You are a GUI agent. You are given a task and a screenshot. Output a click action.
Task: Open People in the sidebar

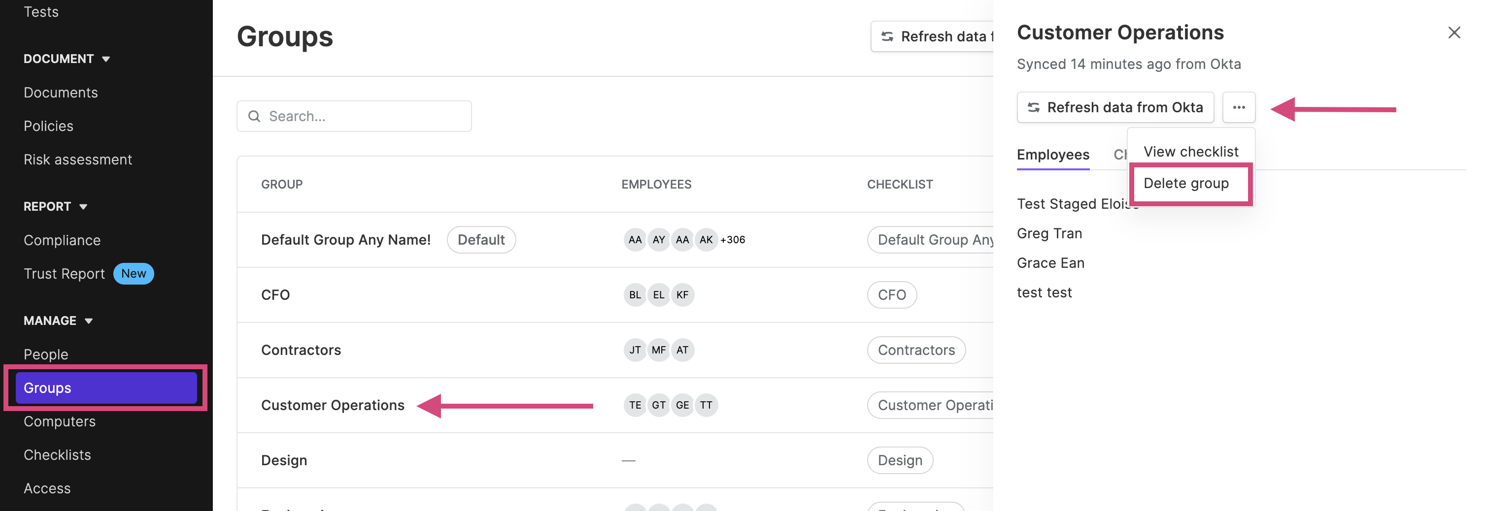(x=45, y=354)
